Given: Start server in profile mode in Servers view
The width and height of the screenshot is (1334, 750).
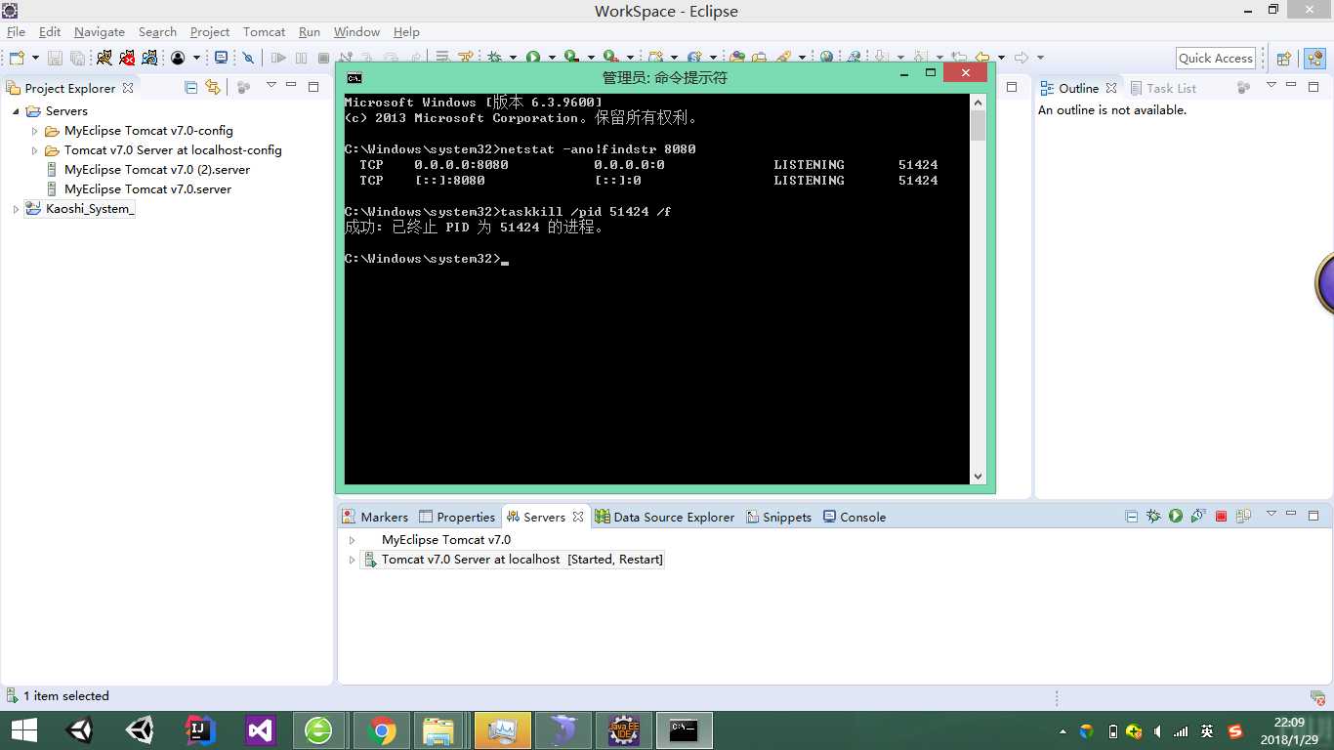Looking at the screenshot, I should 1198,516.
